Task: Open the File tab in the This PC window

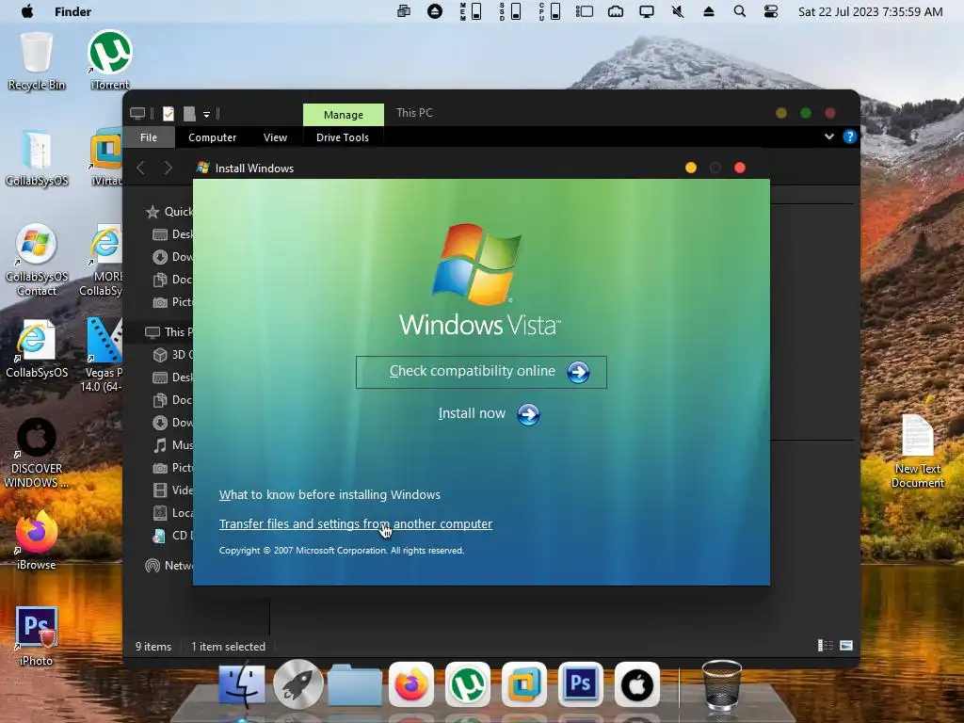Action: (x=149, y=137)
